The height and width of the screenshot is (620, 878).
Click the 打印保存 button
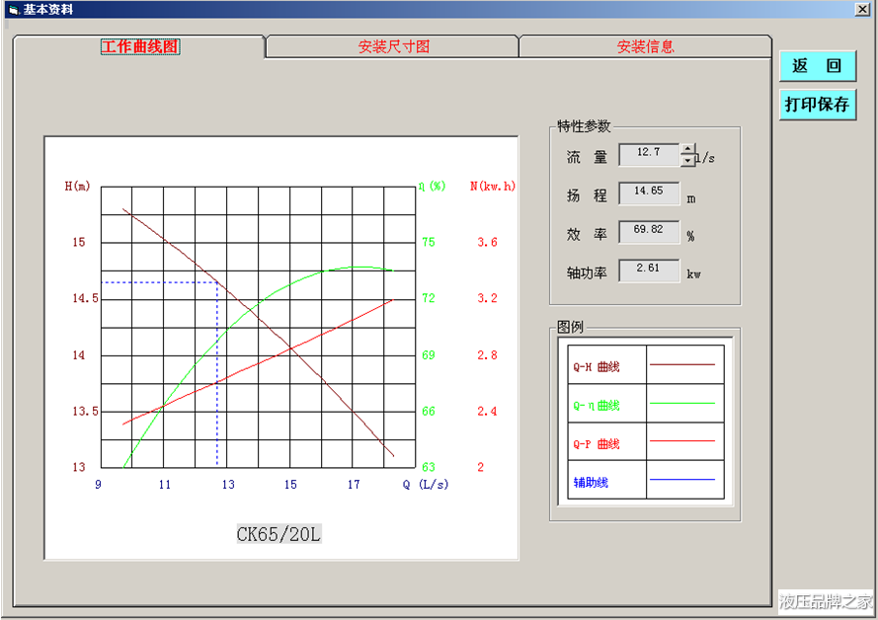[817, 104]
